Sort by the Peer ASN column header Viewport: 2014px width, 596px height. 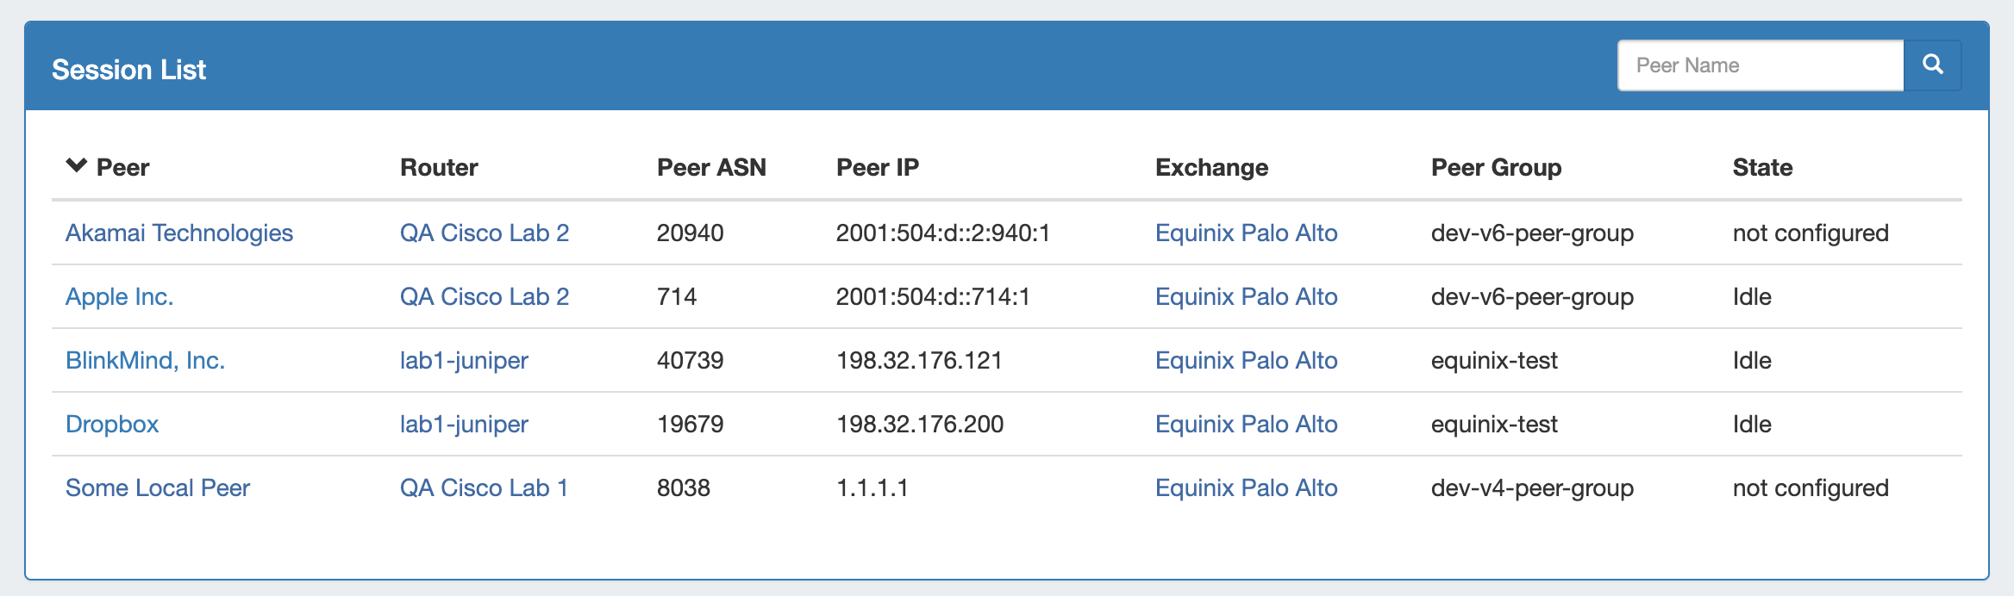pos(711,167)
